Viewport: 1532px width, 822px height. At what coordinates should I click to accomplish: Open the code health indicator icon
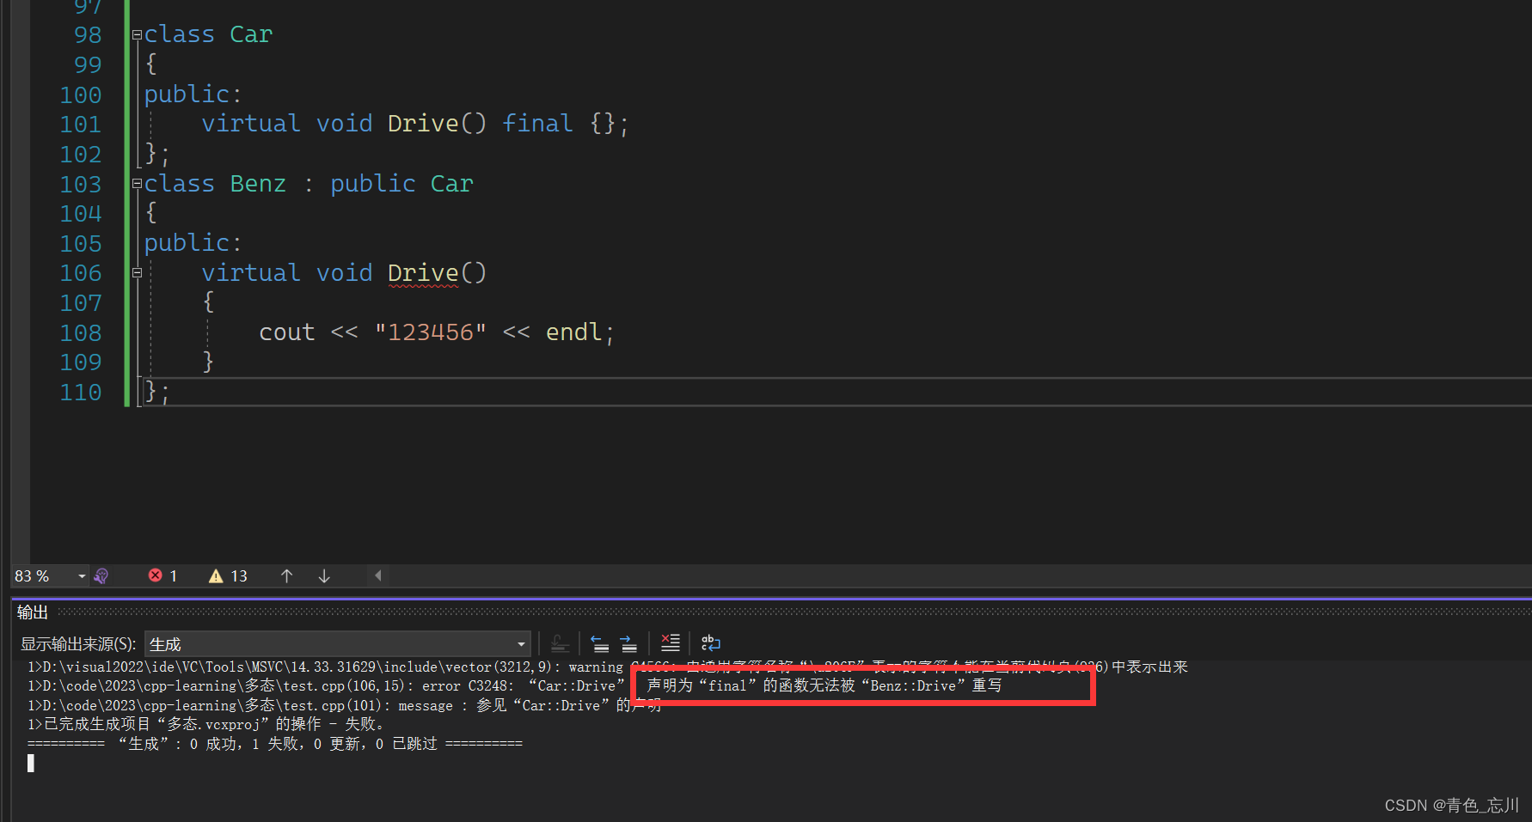(x=101, y=575)
